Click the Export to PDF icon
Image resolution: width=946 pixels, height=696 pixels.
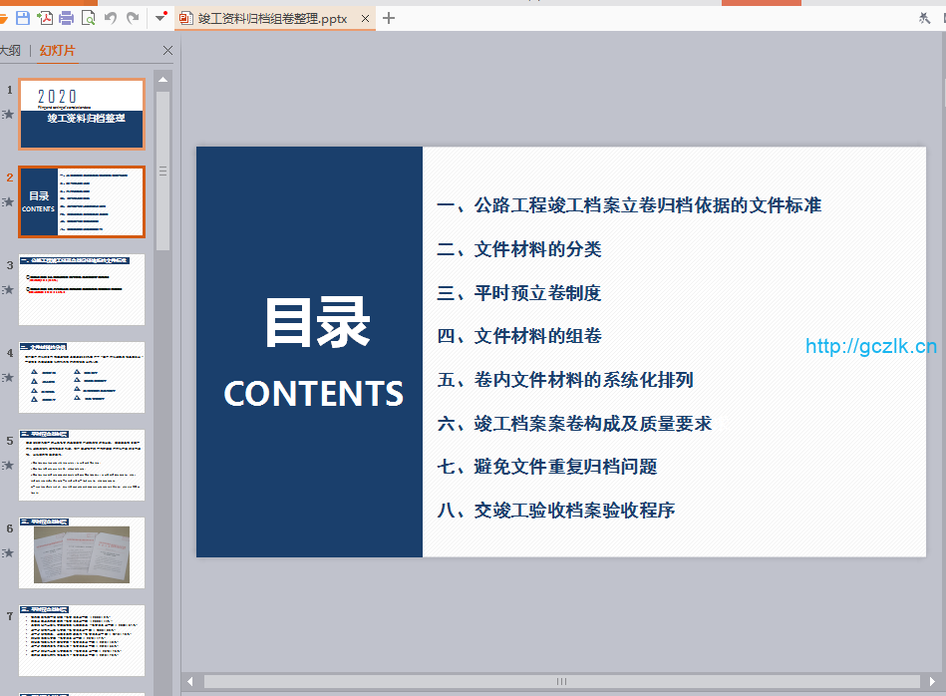pos(45,18)
